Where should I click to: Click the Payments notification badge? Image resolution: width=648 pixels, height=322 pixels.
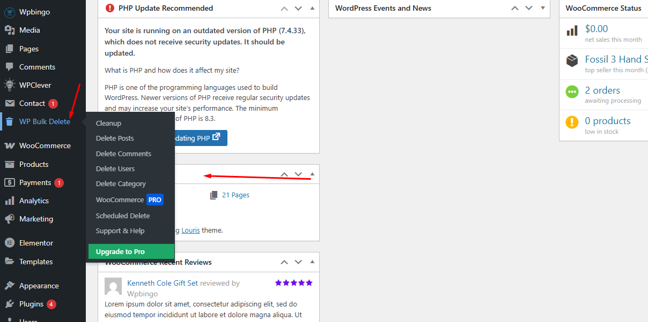coord(59,182)
